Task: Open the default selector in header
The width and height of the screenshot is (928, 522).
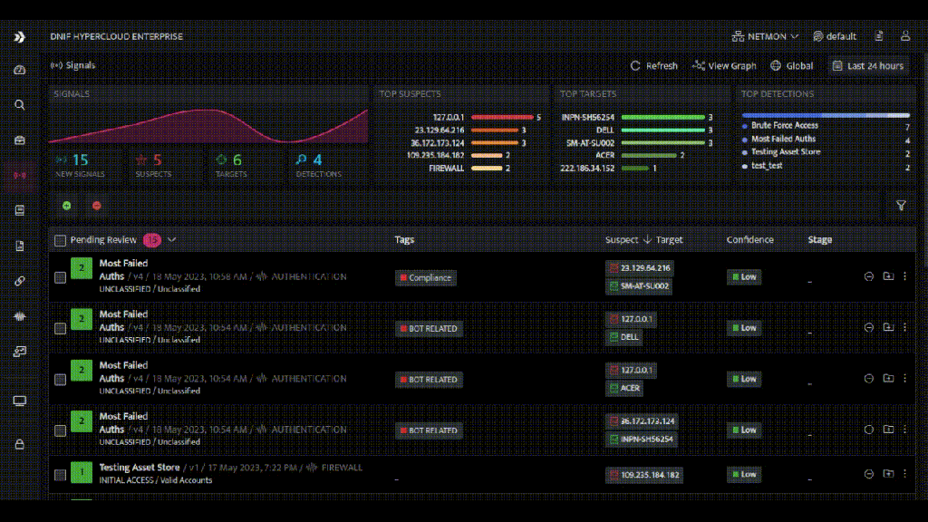Action: (x=835, y=36)
